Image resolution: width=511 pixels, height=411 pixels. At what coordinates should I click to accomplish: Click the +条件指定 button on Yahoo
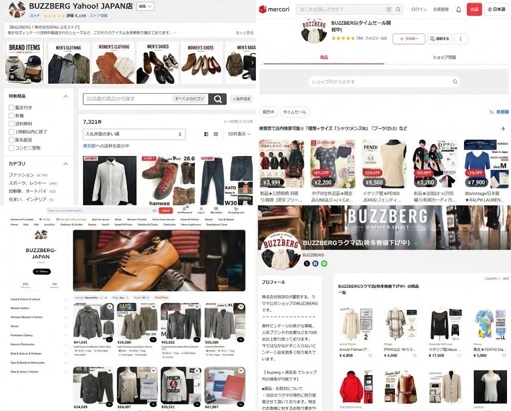(242, 99)
